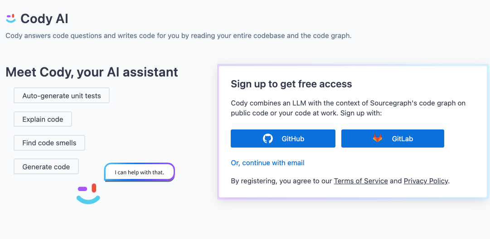Image resolution: width=490 pixels, height=239 pixels.
Task: Click the GitHub octocat icon
Action: (x=268, y=139)
